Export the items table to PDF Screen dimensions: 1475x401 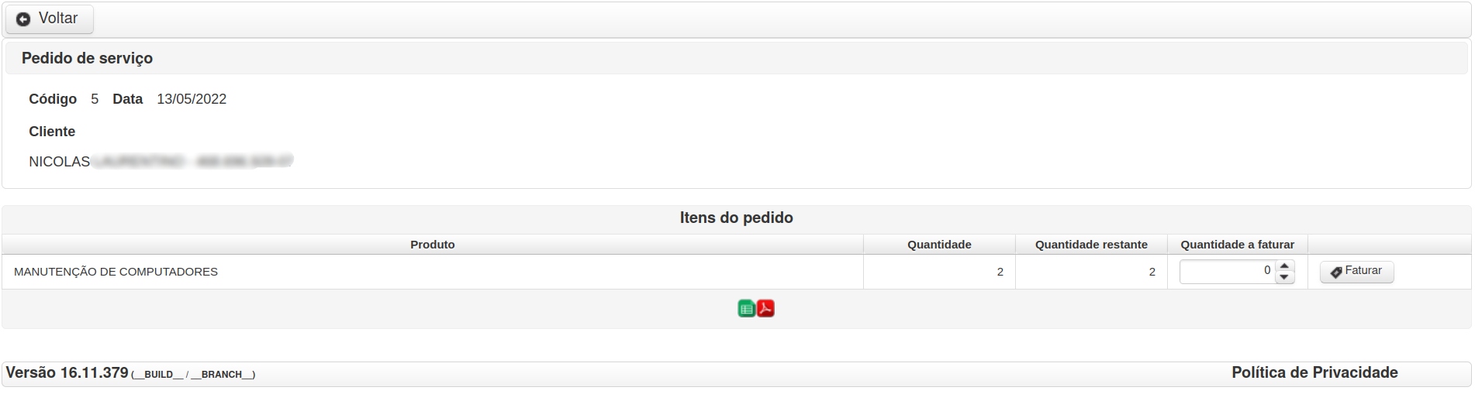coord(765,309)
